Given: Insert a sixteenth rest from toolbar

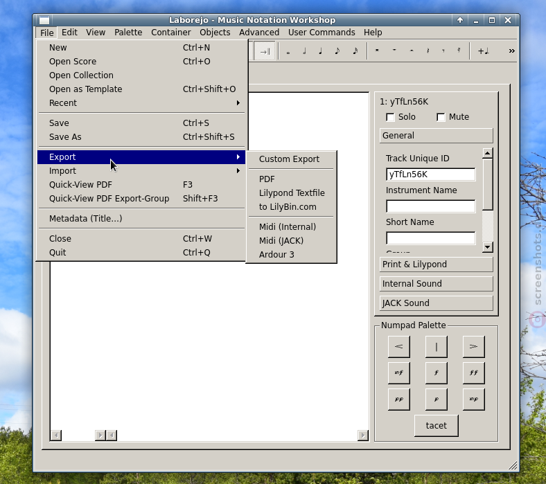Looking at the screenshot, I should click(459, 51).
